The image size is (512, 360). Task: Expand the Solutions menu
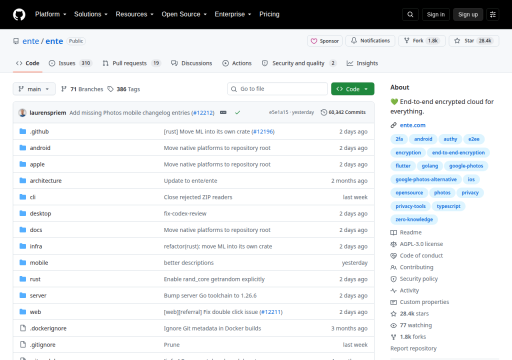point(91,14)
